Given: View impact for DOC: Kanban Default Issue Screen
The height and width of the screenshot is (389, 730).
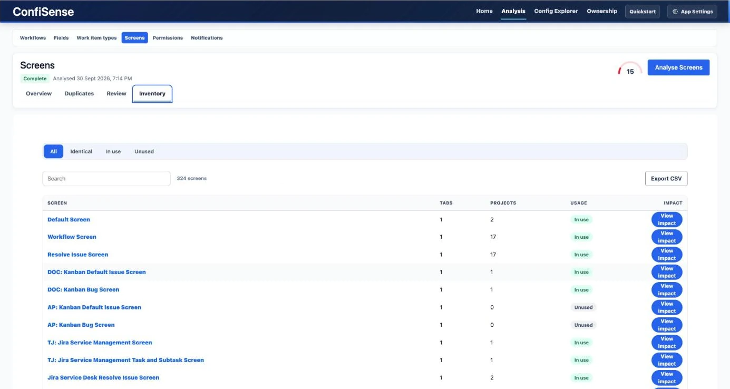Looking at the screenshot, I should (667, 273).
